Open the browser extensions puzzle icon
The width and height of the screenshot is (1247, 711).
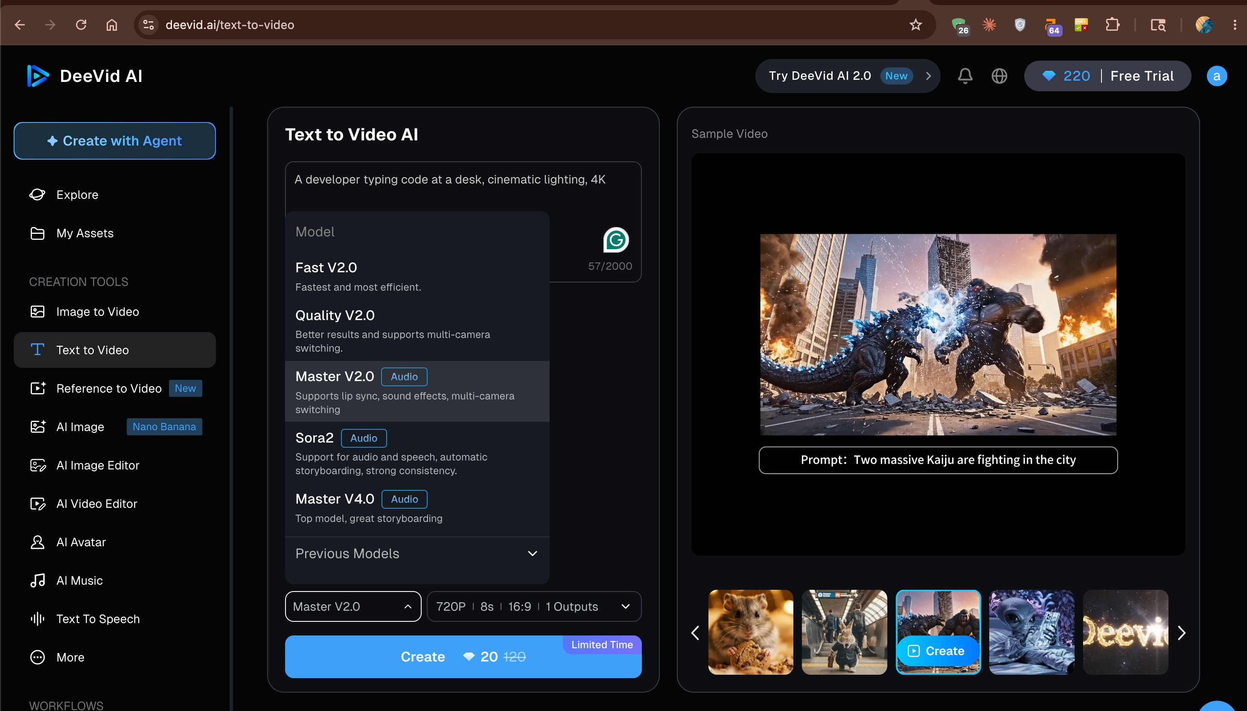coord(1112,24)
